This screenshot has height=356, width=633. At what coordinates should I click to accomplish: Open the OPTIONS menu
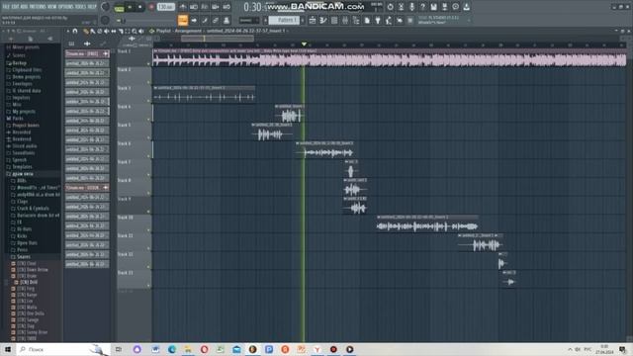(x=66, y=7)
